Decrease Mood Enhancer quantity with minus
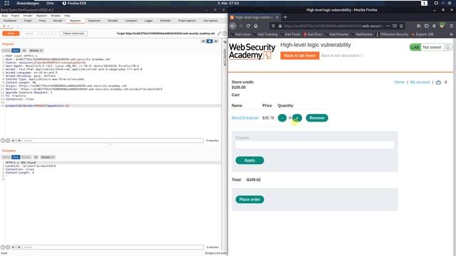Viewport: 456px width, 256px height. click(282, 118)
